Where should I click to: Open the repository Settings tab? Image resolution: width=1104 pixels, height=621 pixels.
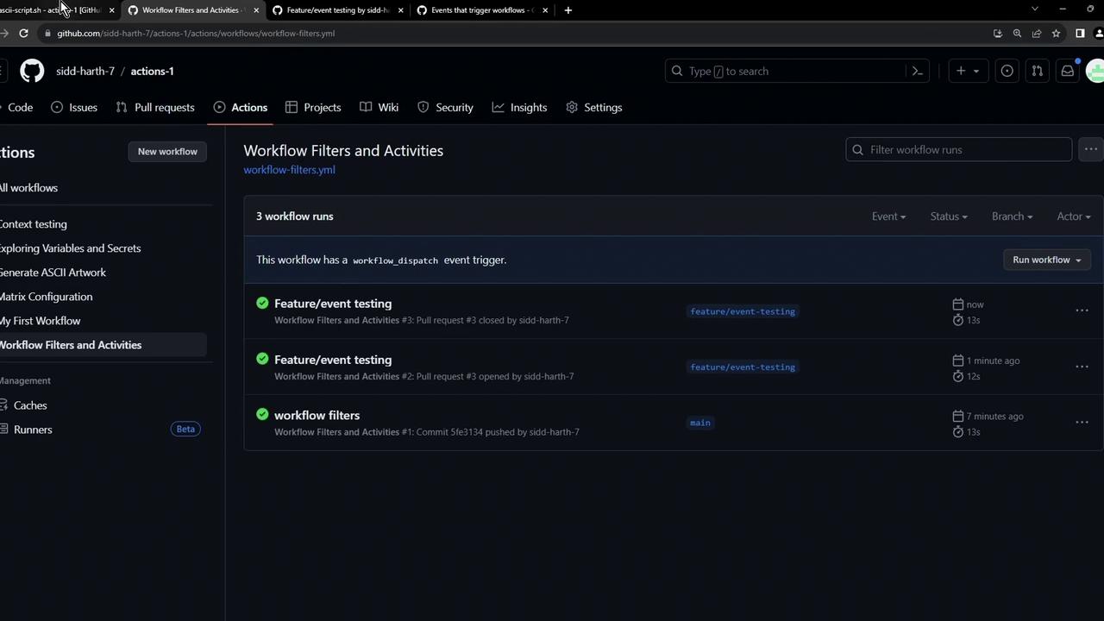594,107
